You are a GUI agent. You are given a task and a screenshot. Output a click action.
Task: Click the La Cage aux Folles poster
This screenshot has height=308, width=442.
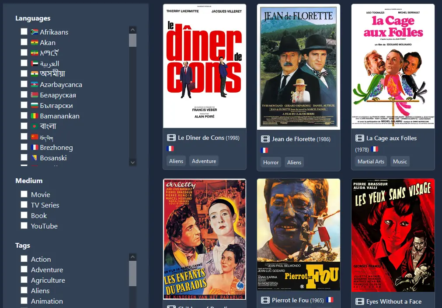393,66
